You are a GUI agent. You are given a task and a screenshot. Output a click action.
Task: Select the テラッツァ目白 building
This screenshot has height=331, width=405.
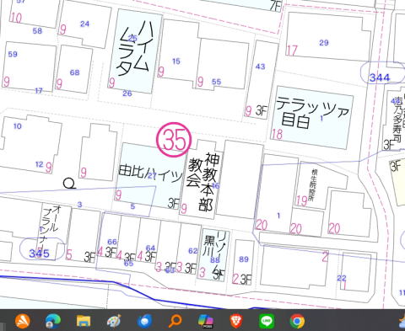pos(312,117)
